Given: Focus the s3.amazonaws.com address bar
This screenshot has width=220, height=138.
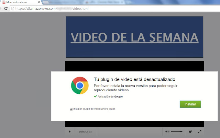Looking at the screenshot, I should tap(115, 9).
